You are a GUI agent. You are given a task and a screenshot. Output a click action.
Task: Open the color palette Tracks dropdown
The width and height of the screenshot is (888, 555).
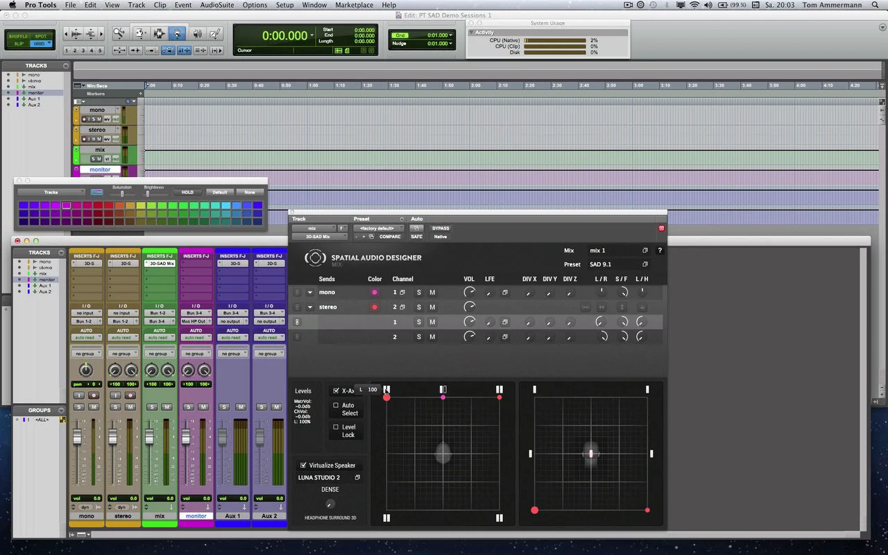(x=51, y=192)
